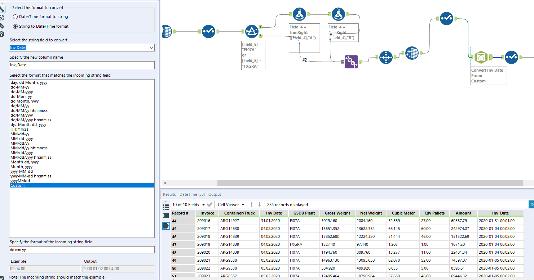Image resolution: width=534 pixels, height=280 pixels.
Task: Click the 'GSDB Plant' column header
Action: pos(304,213)
